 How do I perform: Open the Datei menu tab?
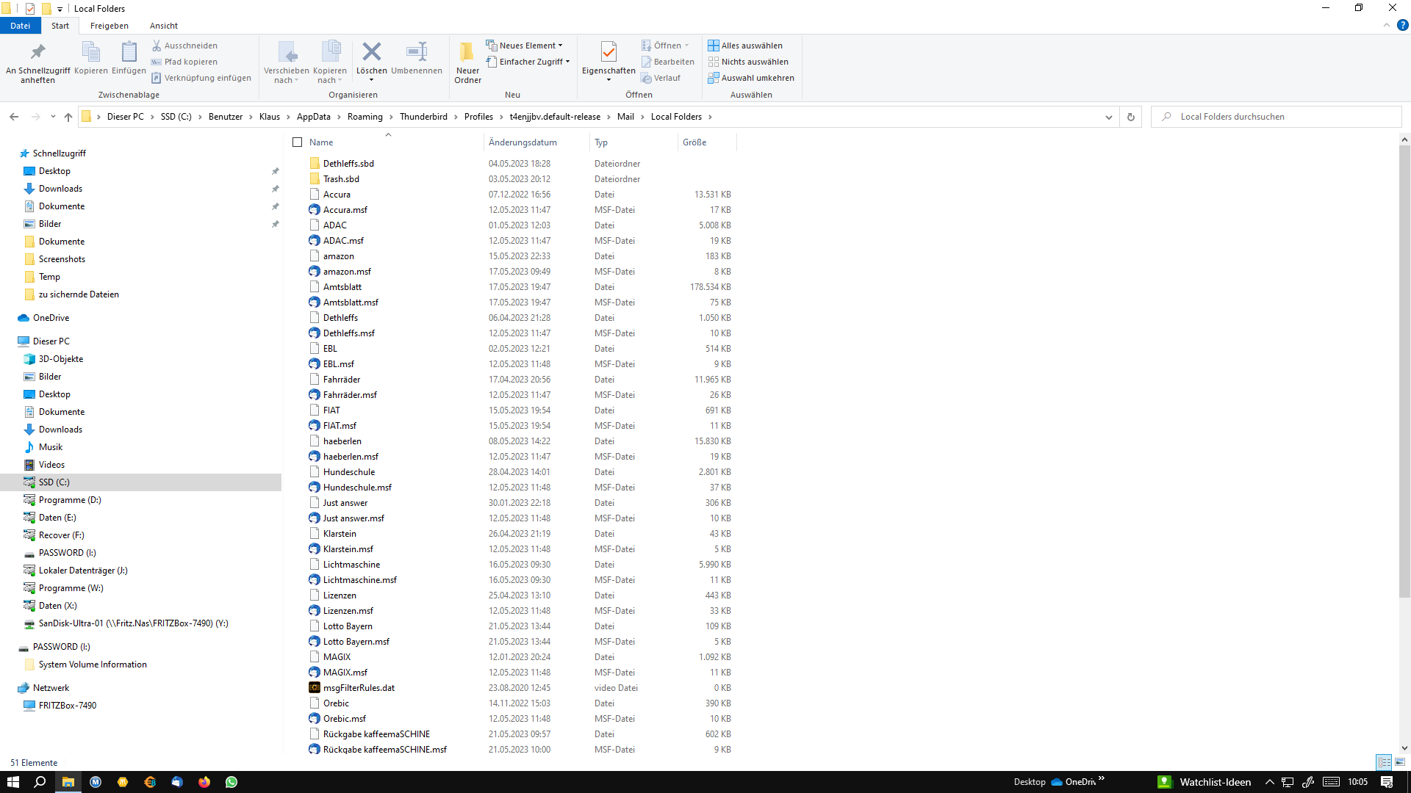[x=21, y=26]
